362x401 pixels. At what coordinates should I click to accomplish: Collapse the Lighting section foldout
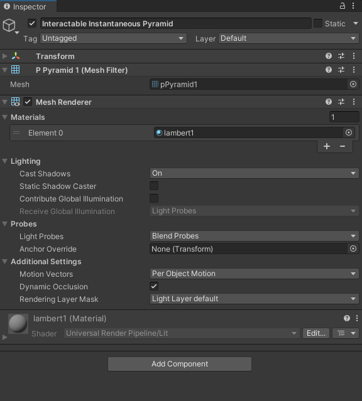(4, 161)
